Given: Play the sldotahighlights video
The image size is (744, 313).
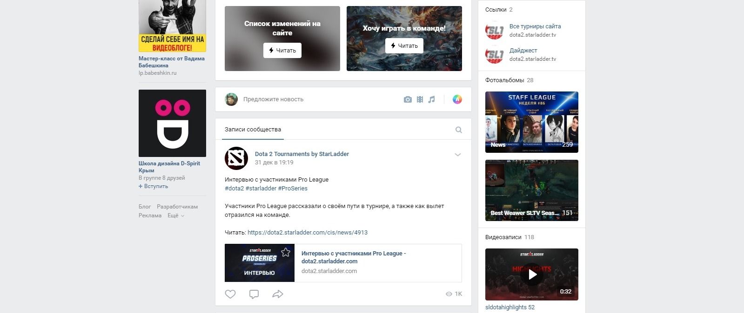Looking at the screenshot, I should click(x=532, y=274).
